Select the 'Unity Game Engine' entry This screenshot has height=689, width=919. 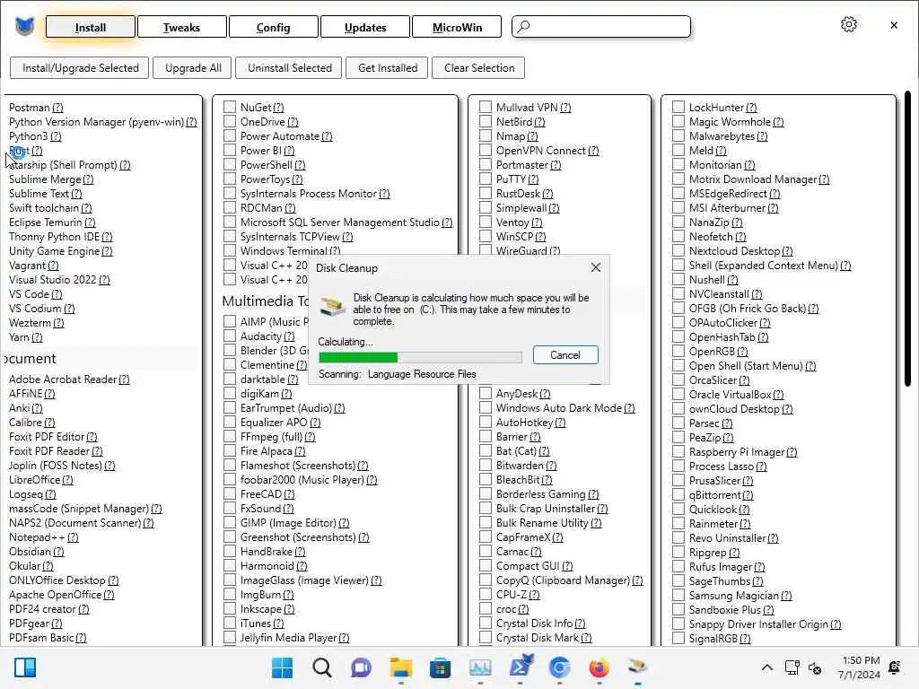(54, 251)
